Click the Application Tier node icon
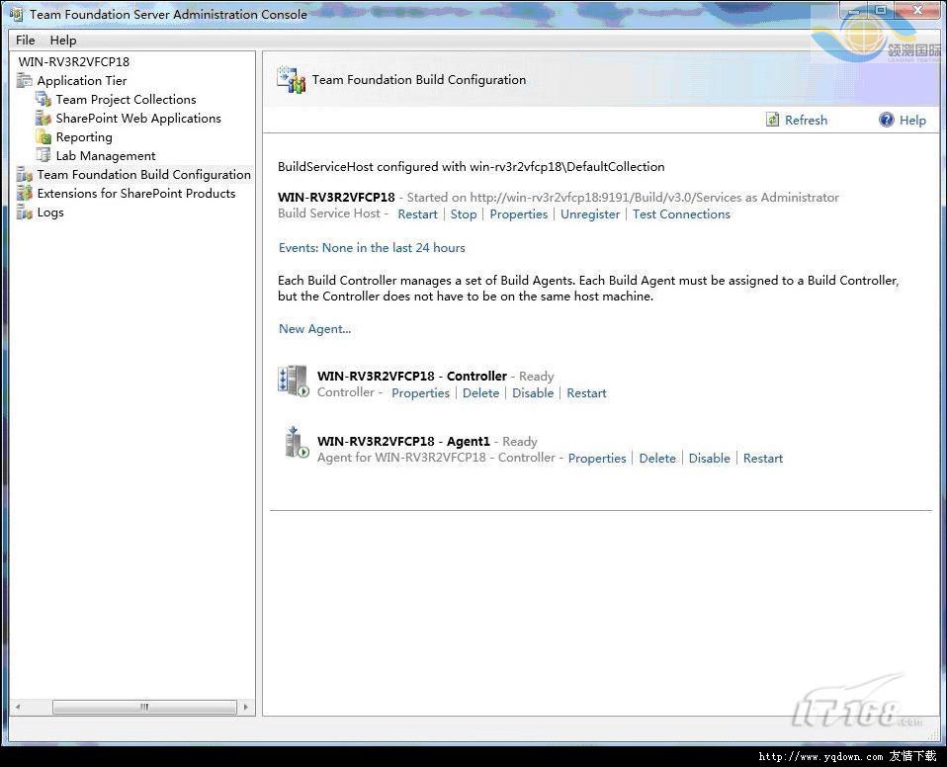Viewport: 947px width, 767px height. pos(25,81)
